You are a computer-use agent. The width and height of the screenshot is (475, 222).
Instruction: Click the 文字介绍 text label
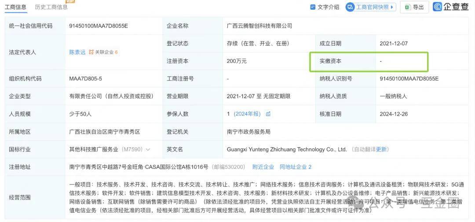(x=328, y=7)
